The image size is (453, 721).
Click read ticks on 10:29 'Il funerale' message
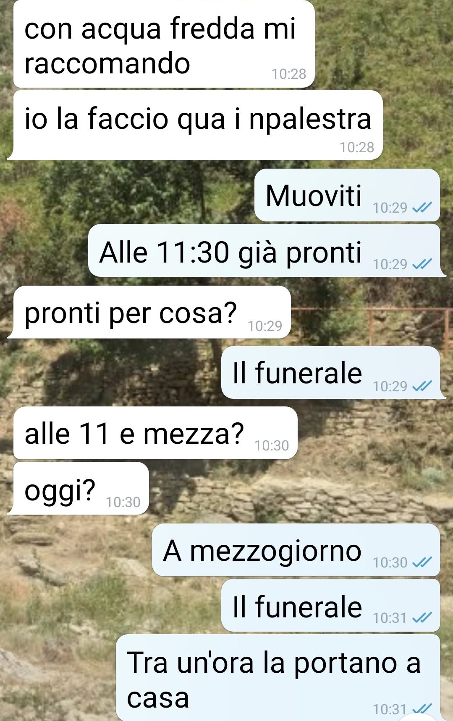[422, 386]
